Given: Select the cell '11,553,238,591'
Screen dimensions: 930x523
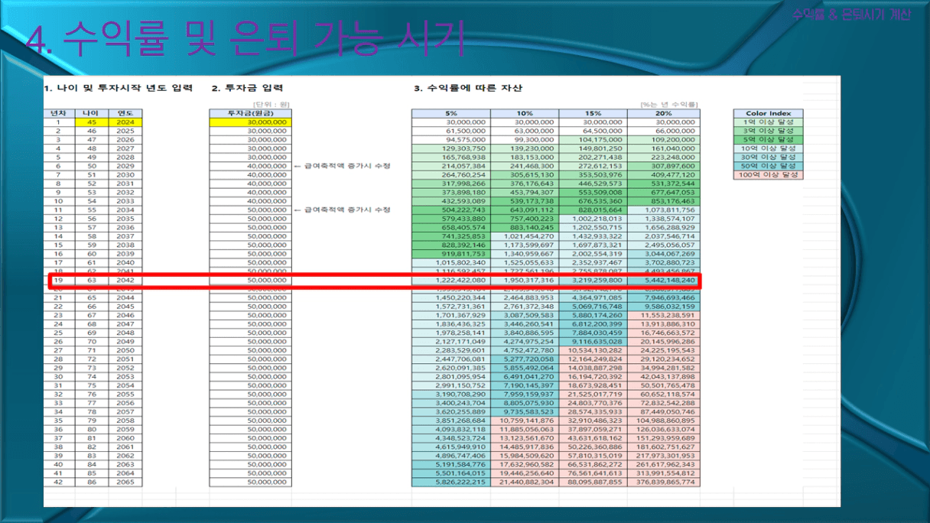Looking at the screenshot, I should 662,315.
